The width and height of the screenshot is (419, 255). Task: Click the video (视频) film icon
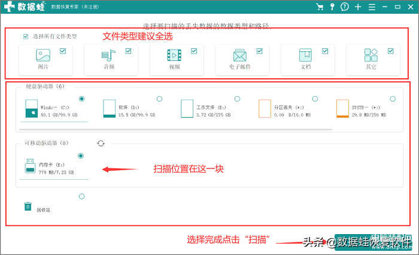[x=174, y=55]
